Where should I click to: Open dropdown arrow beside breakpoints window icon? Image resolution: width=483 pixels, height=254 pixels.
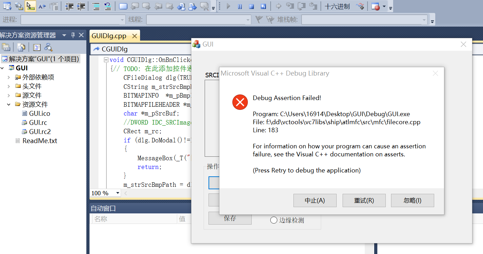(x=384, y=6)
